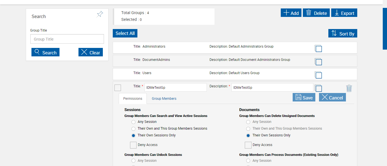Click copy icon on Administrators row
This screenshot has height=166, width=387.
point(318,48)
